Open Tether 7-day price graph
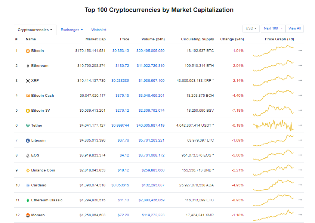Screen dimensions: 315x223 pos(273,126)
